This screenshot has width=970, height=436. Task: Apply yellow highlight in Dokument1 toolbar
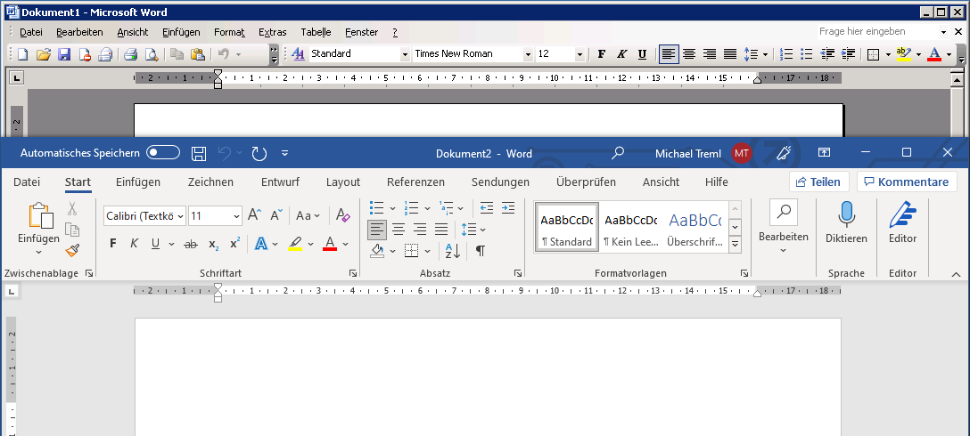coord(904,54)
